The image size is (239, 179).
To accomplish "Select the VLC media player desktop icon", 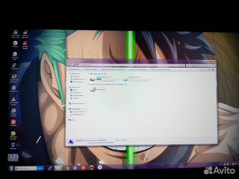I will [x=14, y=101].
